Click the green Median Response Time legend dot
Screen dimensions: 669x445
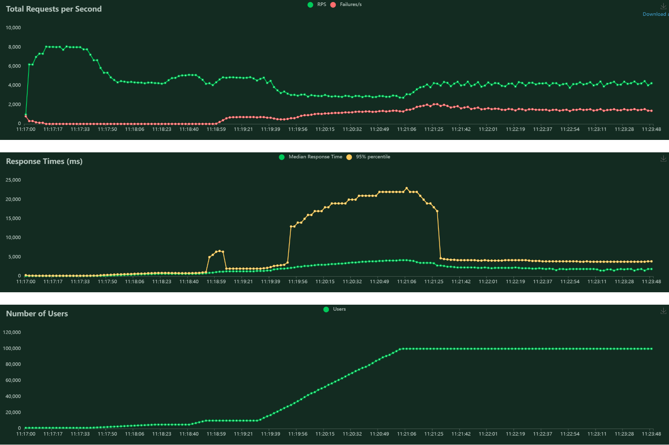(282, 157)
